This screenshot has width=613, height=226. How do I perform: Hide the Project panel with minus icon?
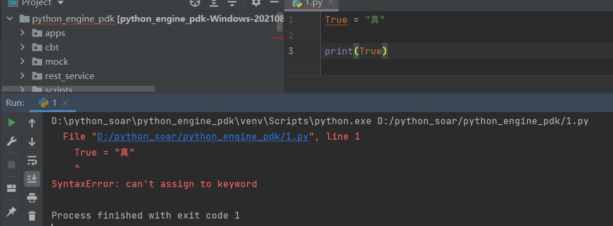click(274, 3)
